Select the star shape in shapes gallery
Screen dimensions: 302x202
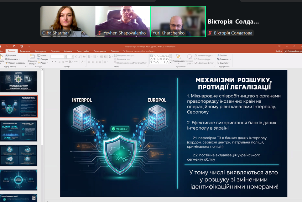[167, 62]
